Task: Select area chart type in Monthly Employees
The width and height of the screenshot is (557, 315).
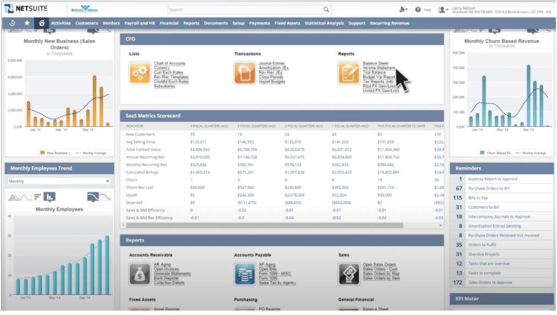Action: (14, 197)
